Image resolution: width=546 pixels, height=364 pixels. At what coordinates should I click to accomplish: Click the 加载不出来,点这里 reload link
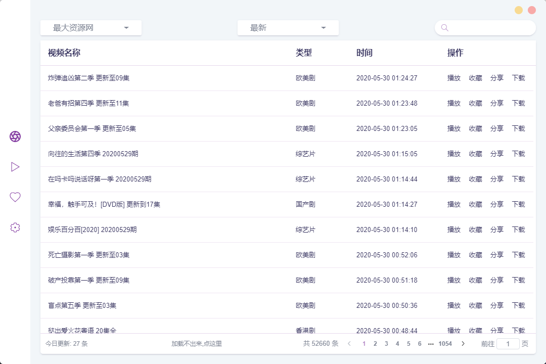coord(197,344)
